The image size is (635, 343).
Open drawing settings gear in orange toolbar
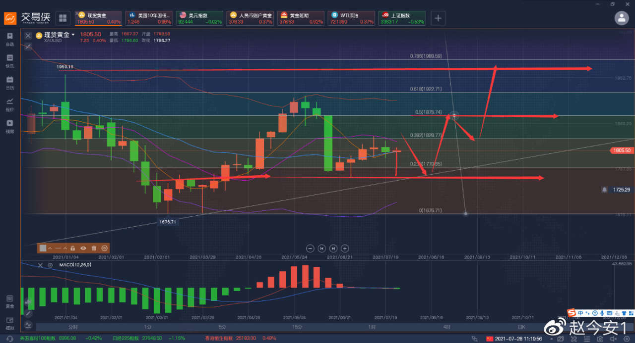pos(104,248)
